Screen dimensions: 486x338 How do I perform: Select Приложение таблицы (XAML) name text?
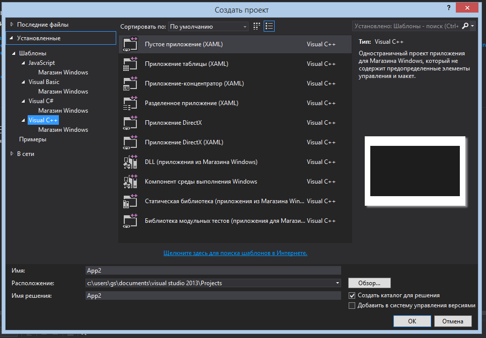187,64
